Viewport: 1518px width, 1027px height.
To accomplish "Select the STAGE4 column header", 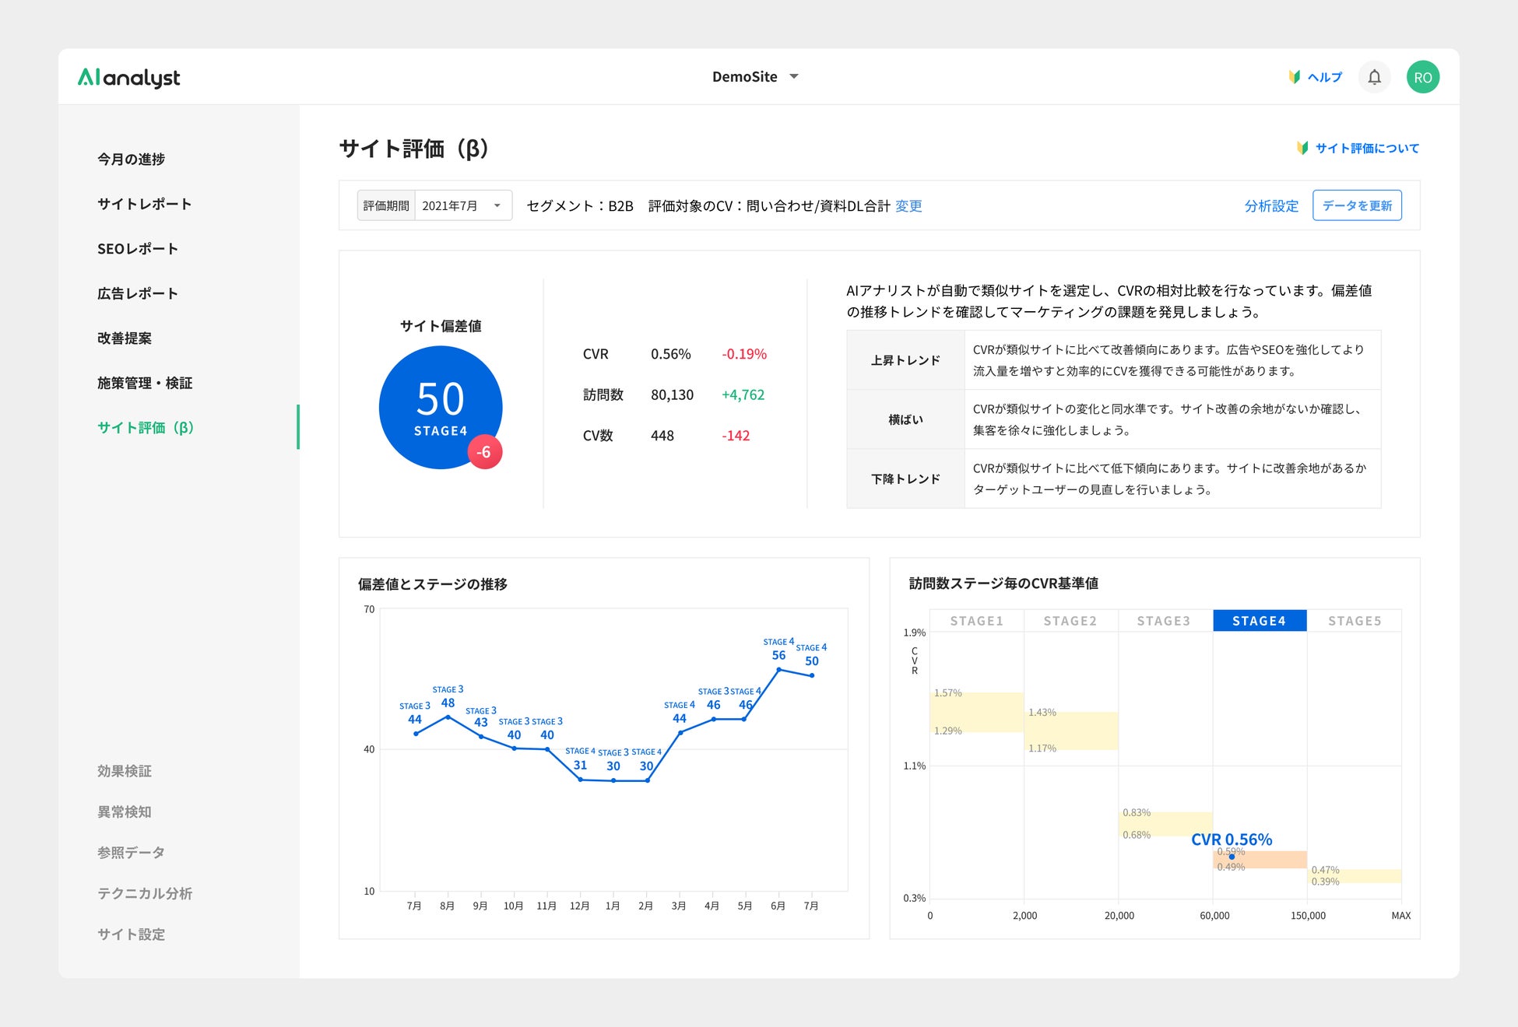I will (1259, 621).
